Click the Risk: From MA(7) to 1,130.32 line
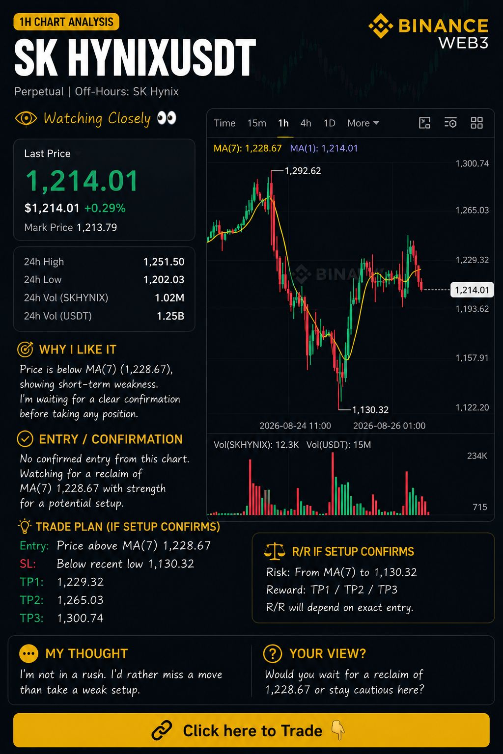 [341, 572]
